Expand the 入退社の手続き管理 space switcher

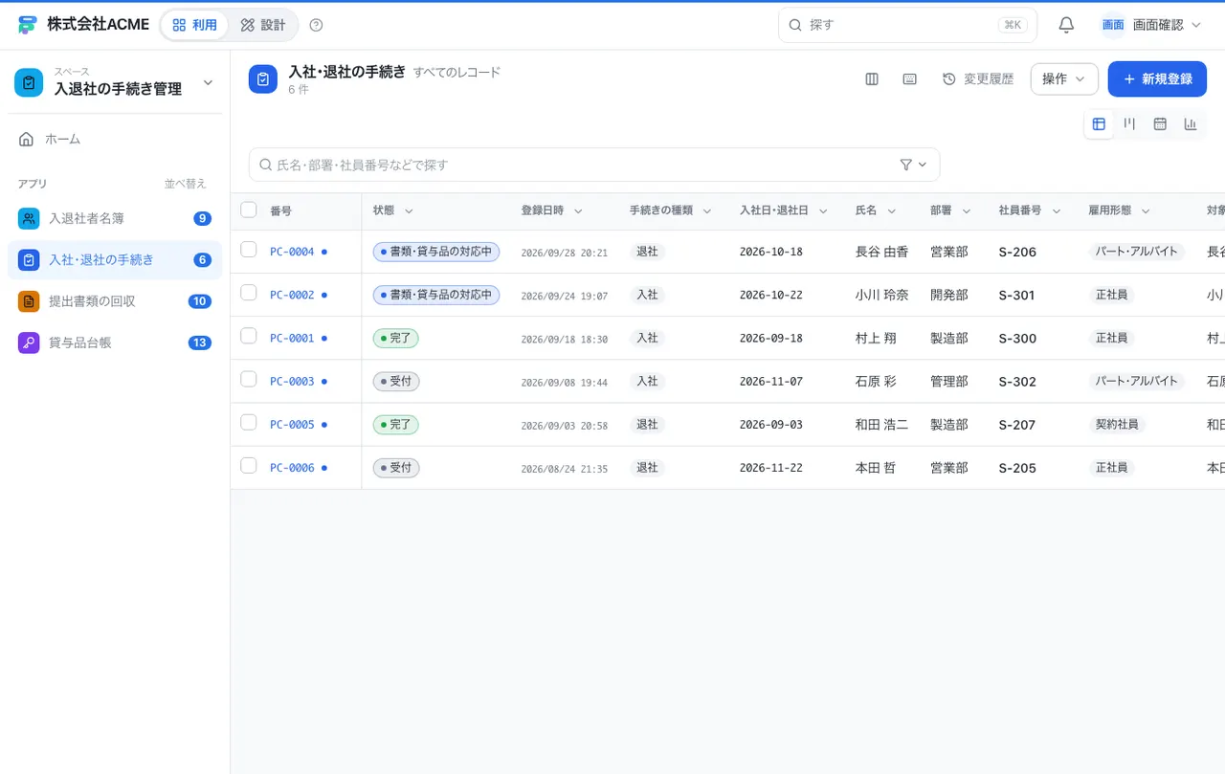pos(208,83)
